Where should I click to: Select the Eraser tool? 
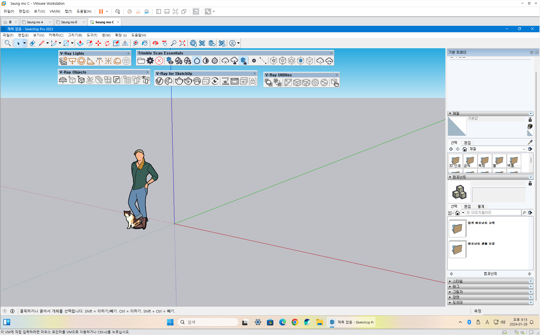pyautogui.click(x=32, y=43)
